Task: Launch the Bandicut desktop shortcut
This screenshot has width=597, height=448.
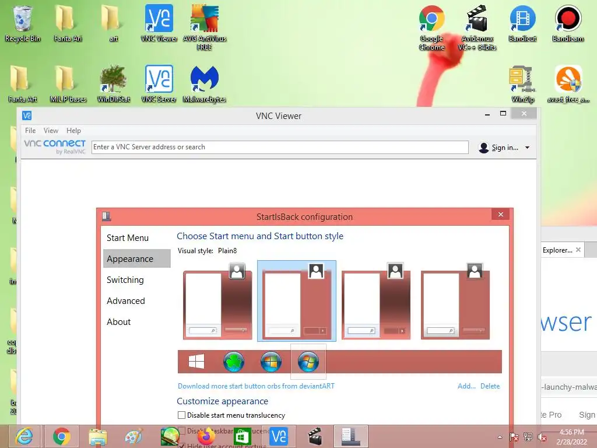Action: [522, 23]
